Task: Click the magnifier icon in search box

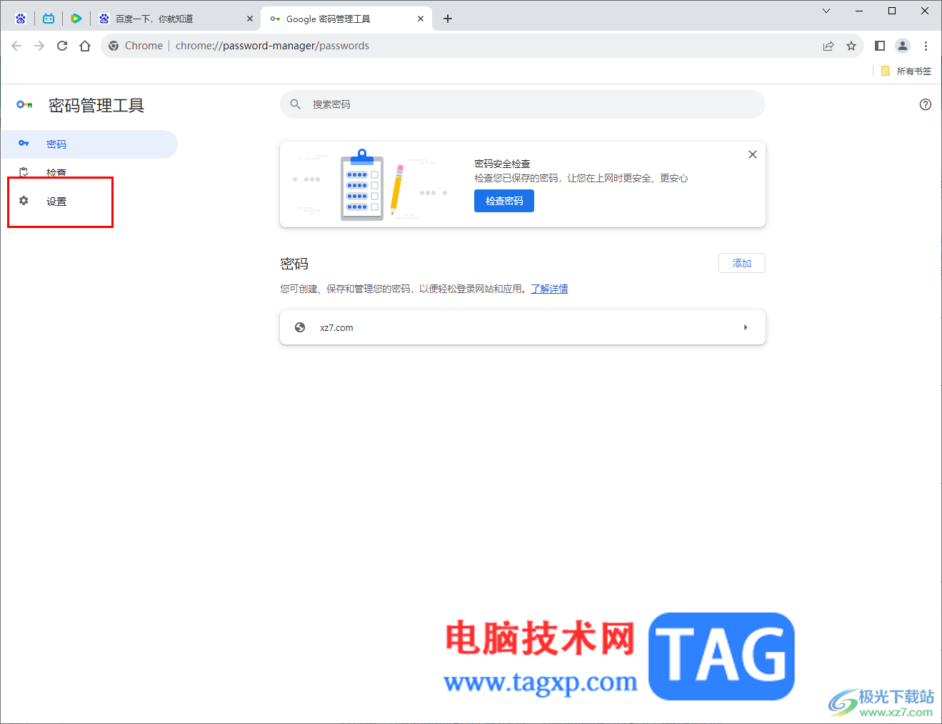Action: (x=296, y=104)
